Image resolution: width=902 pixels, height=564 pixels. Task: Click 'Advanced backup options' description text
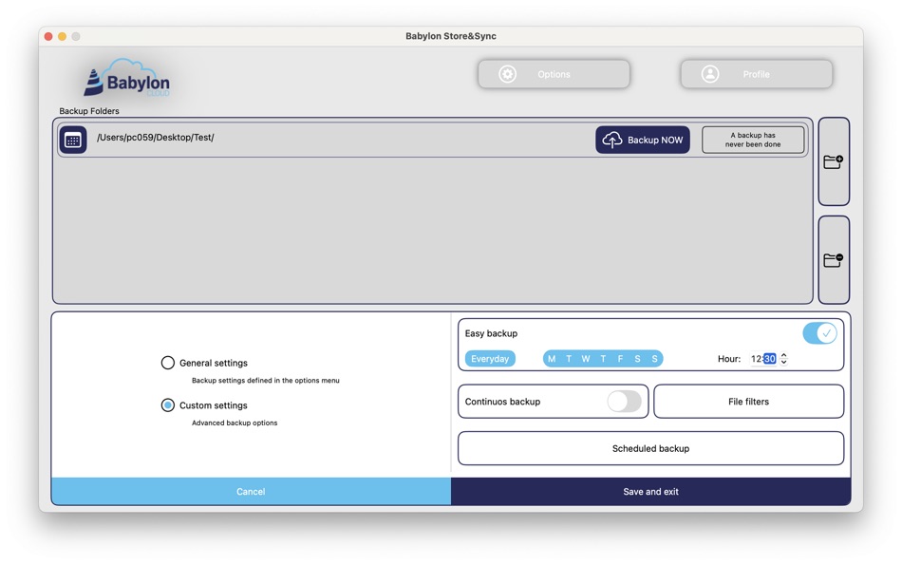(235, 423)
